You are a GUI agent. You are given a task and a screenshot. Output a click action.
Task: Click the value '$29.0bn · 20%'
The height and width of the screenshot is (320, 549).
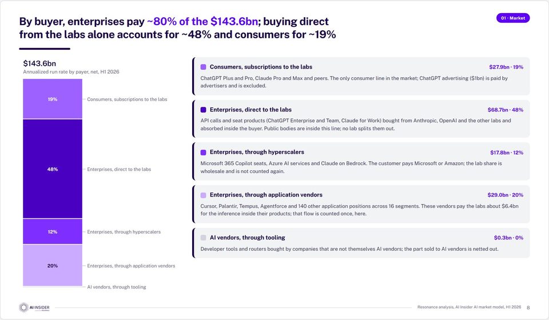[x=506, y=195]
